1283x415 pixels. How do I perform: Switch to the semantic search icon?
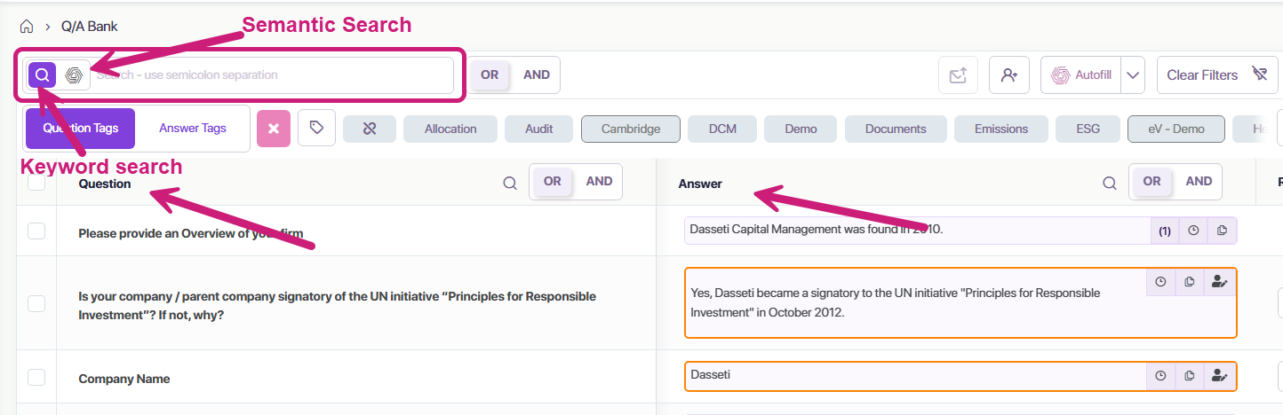pos(75,75)
